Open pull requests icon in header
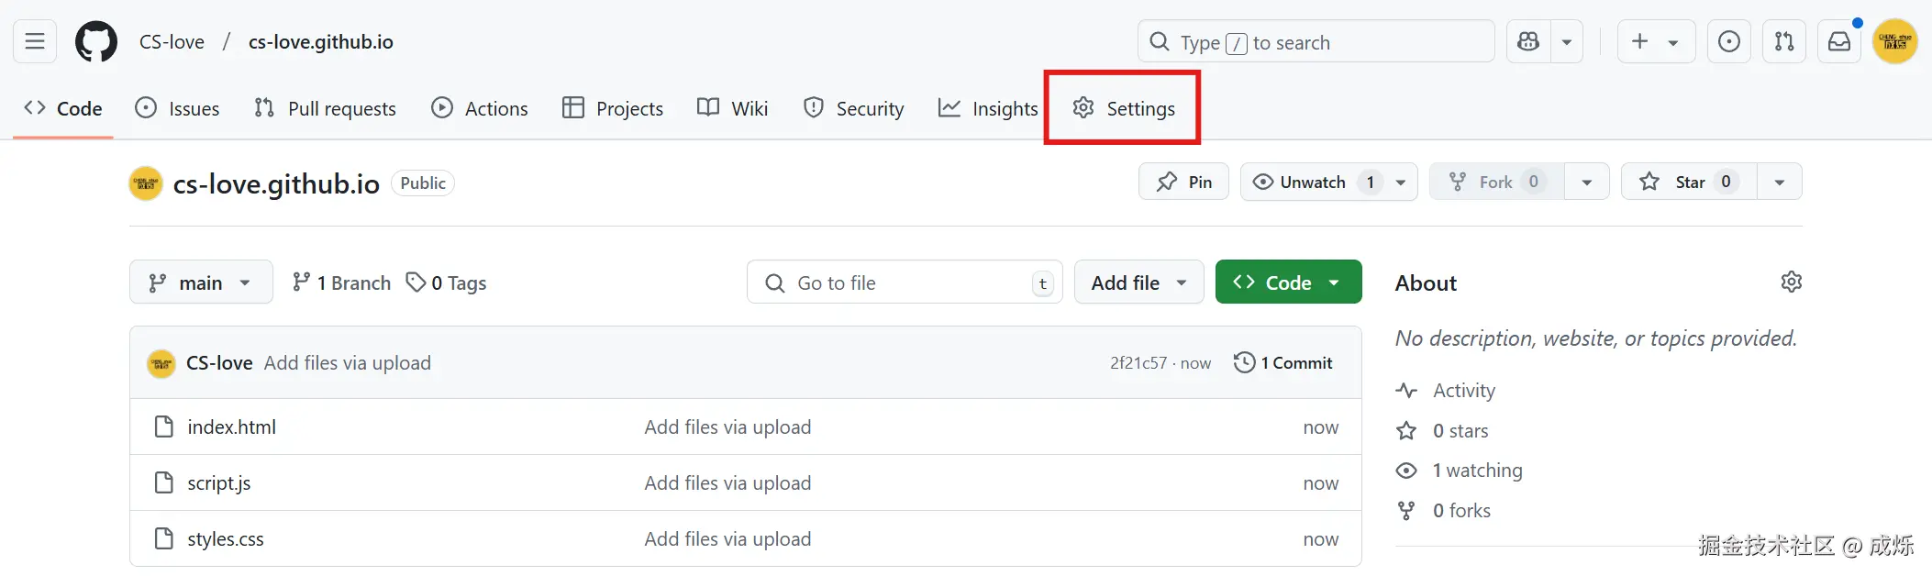 point(1783,42)
